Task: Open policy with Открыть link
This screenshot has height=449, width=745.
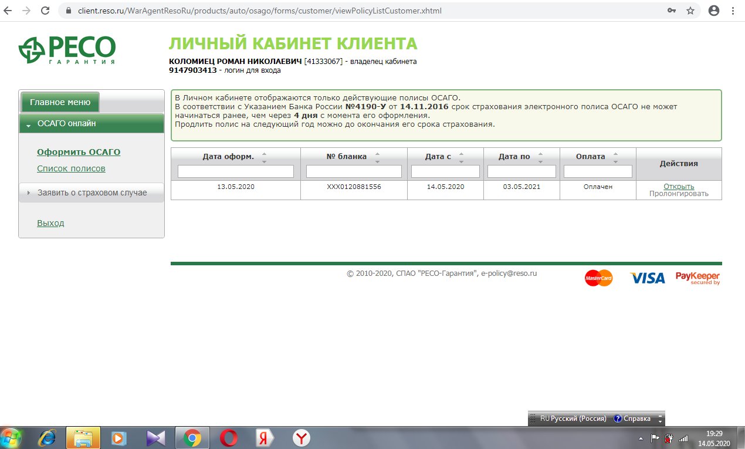Action: tap(679, 187)
